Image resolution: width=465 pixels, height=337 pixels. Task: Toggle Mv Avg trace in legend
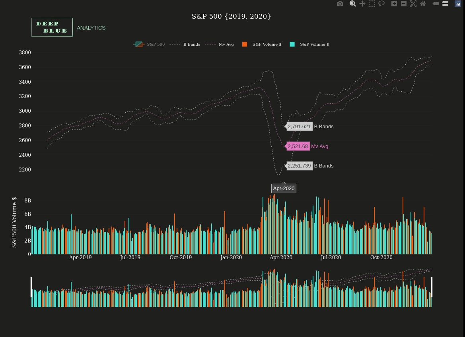click(220, 44)
